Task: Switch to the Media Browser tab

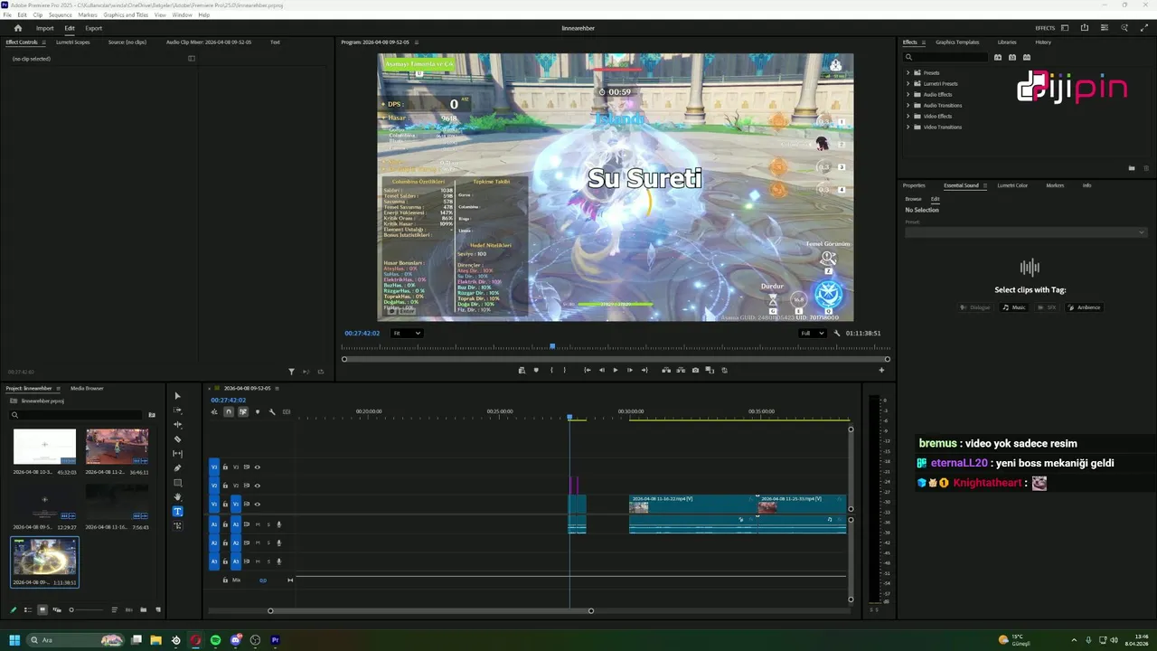Action: click(87, 389)
